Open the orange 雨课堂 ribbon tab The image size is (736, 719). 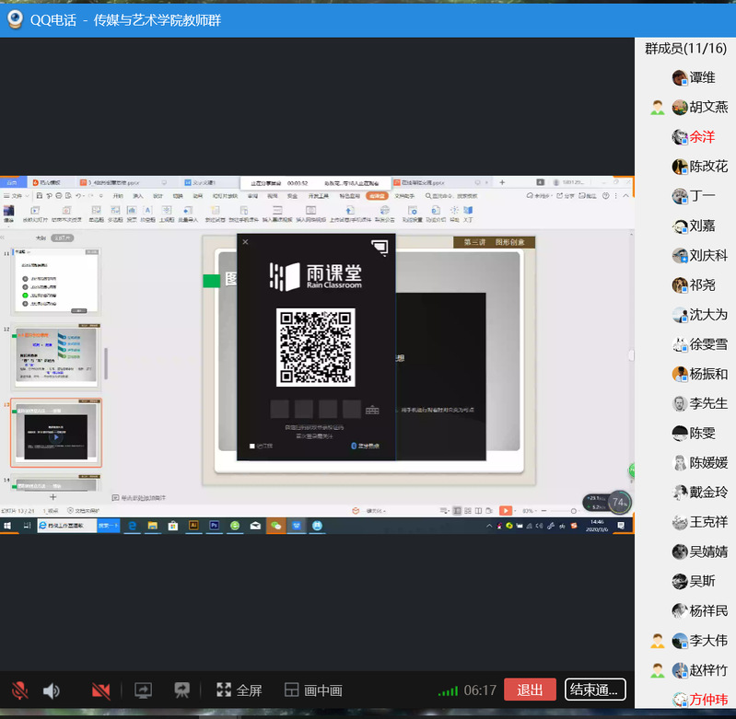coord(377,195)
